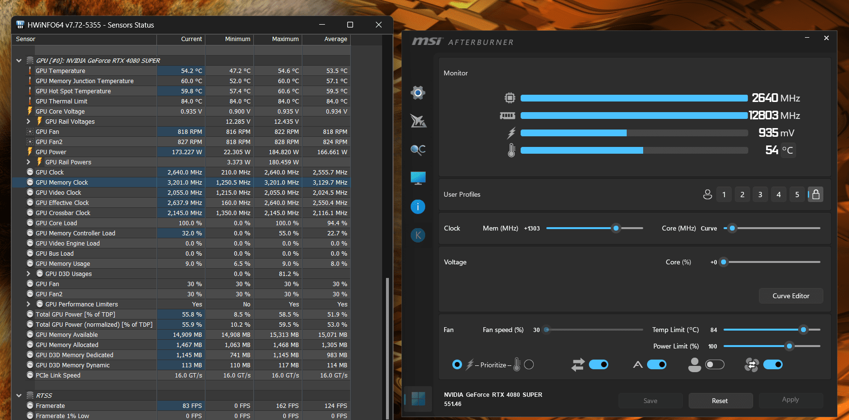Click the user-defined fan person icon
The width and height of the screenshot is (849, 420).
(695, 364)
